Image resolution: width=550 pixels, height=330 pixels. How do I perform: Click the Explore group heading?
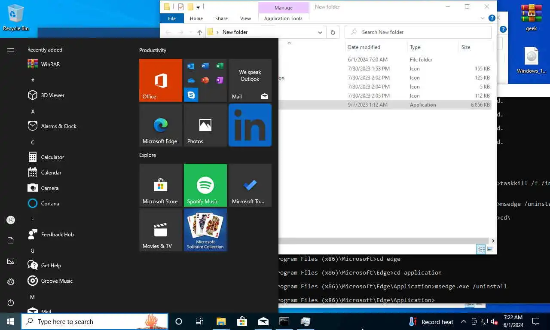(147, 155)
